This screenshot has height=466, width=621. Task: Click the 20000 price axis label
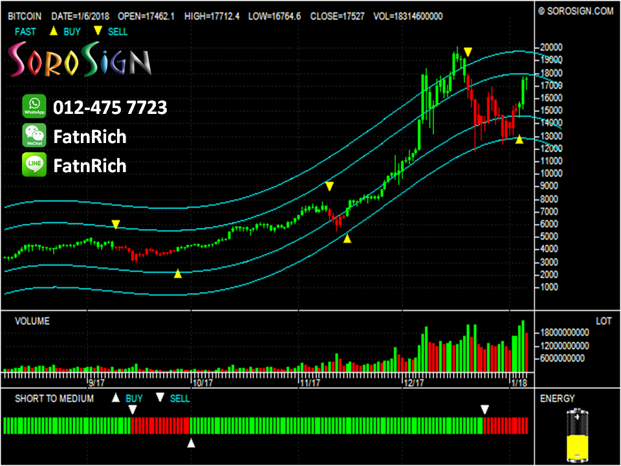pos(551,47)
